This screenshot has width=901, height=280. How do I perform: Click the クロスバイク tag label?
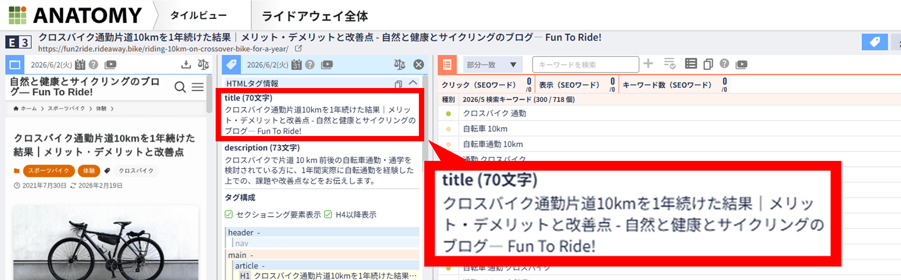click(x=136, y=171)
